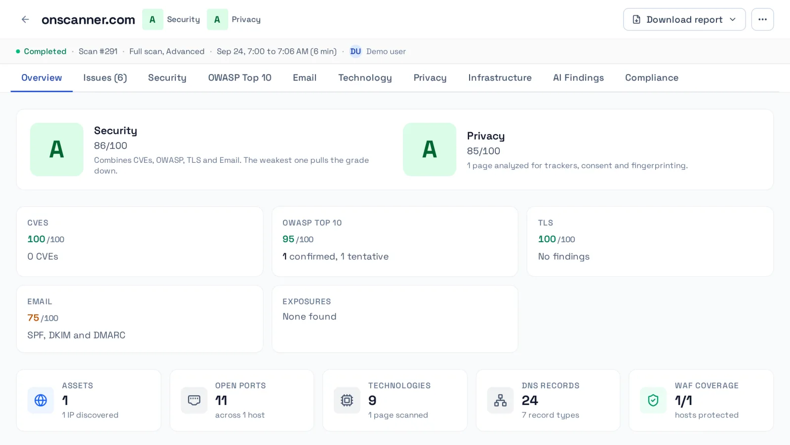Click the globe icon in Assets card
The image size is (790, 445).
[x=40, y=400]
